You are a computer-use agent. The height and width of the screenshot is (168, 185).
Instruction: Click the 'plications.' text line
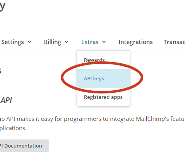[13, 128]
